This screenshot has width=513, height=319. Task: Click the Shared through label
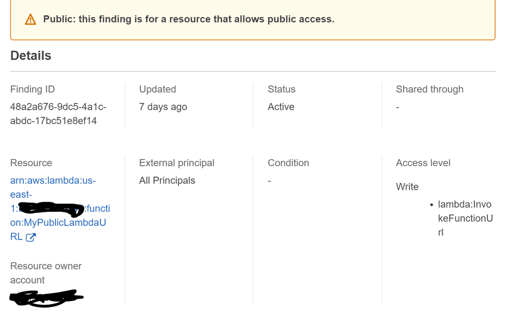pyautogui.click(x=429, y=89)
